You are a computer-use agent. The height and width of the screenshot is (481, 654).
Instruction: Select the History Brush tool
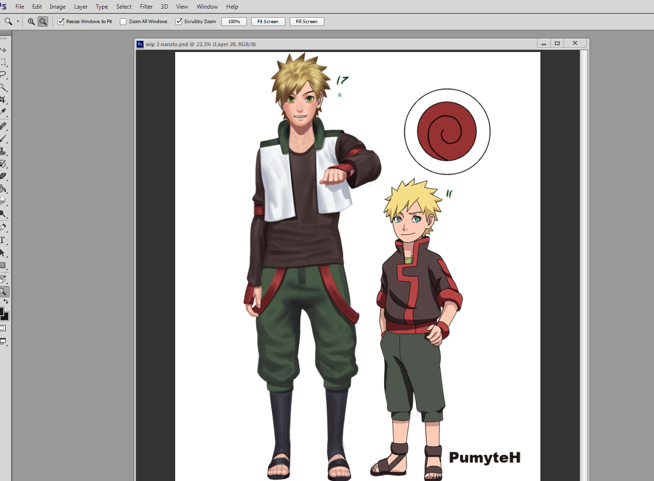[x=4, y=163]
